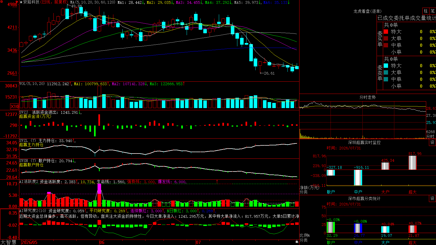Click the 超赢资金流(万元) yellow label
Screen dimensions: 436x245
[x=35, y=116]
